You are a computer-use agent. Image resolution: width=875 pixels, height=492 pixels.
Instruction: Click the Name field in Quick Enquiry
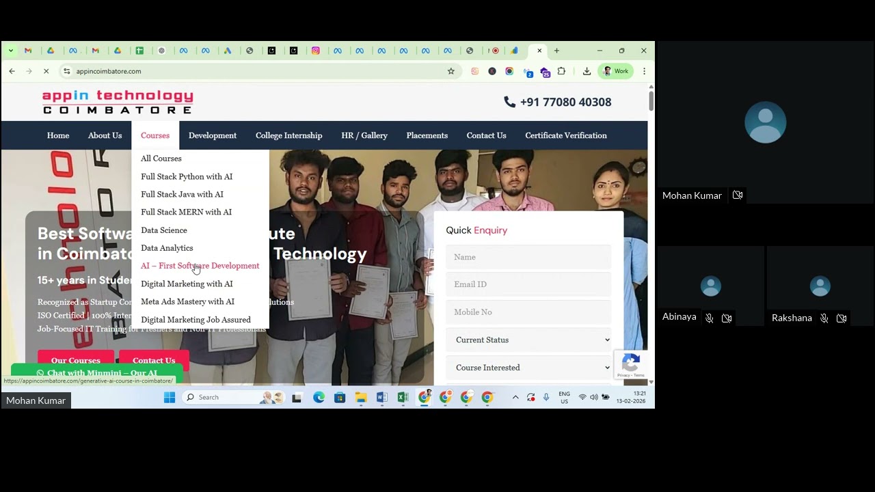pyautogui.click(x=528, y=257)
